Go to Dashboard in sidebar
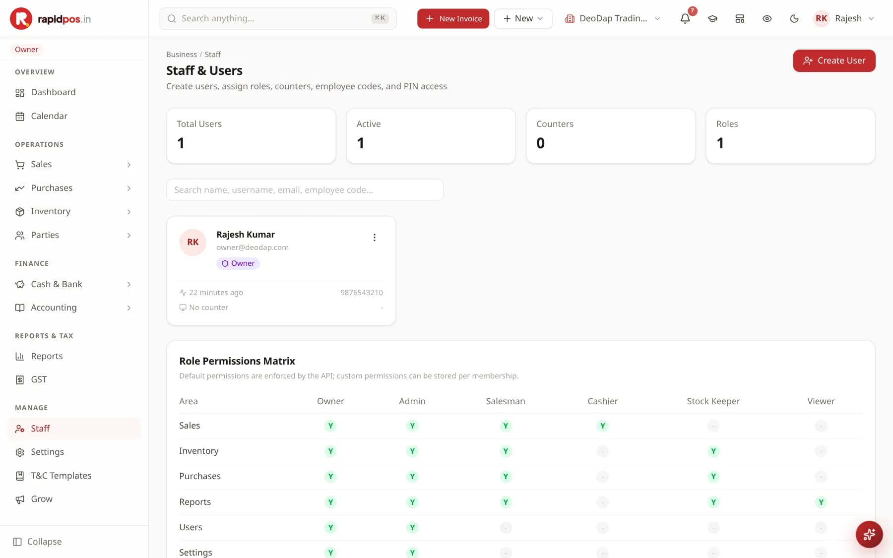Viewport: 893px width, 558px height. [x=74, y=92]
